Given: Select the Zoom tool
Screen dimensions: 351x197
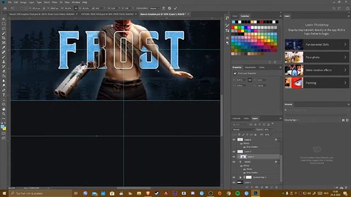Looking at the screenshot, I should pos(4,114).
